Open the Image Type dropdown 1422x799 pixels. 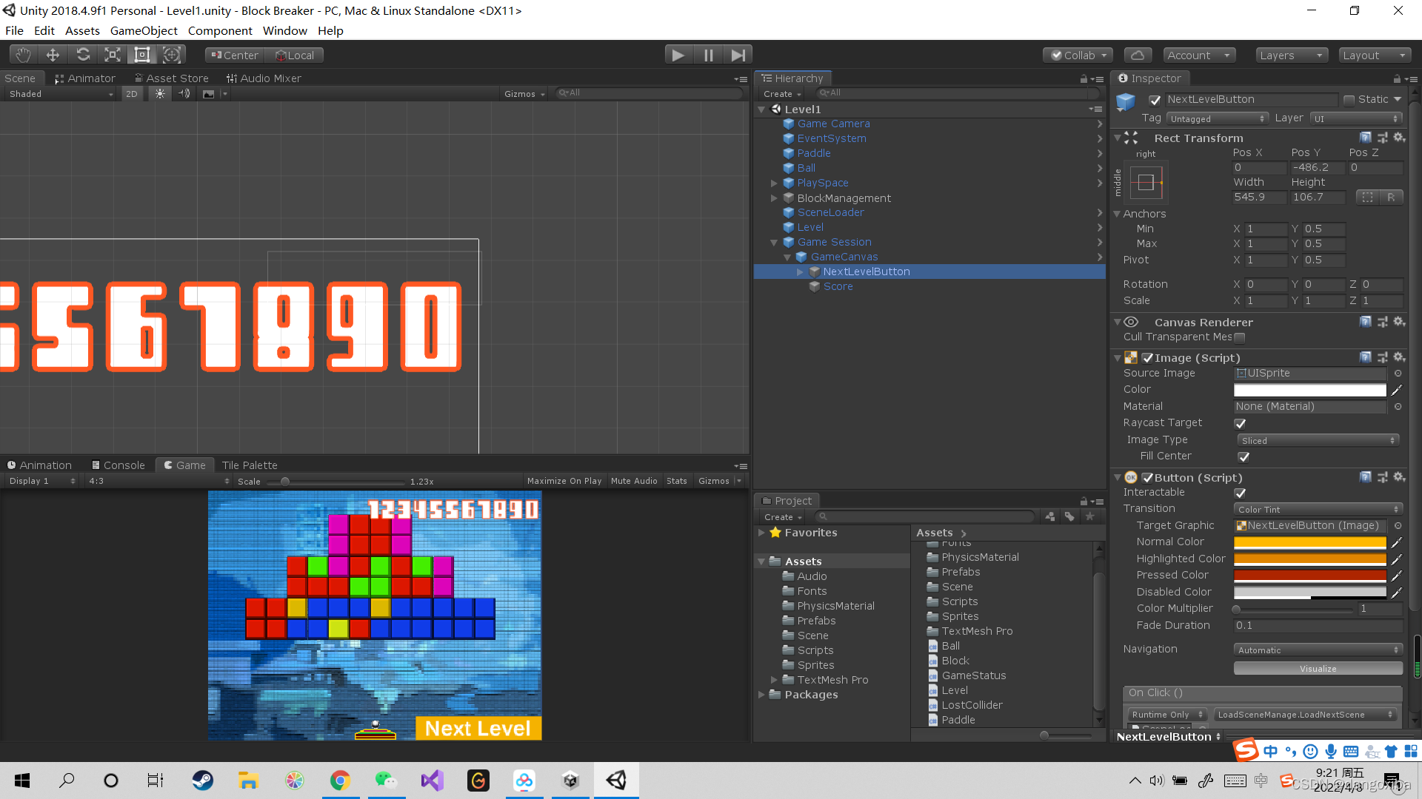(1318, 440)
